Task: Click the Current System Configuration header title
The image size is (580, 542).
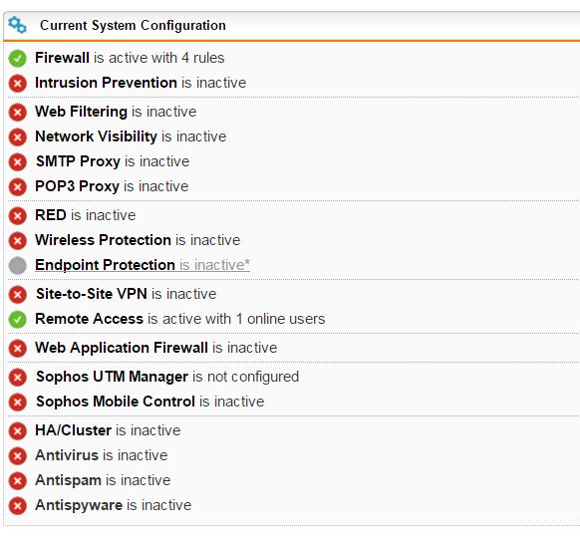Action: (x=133, y=25)
